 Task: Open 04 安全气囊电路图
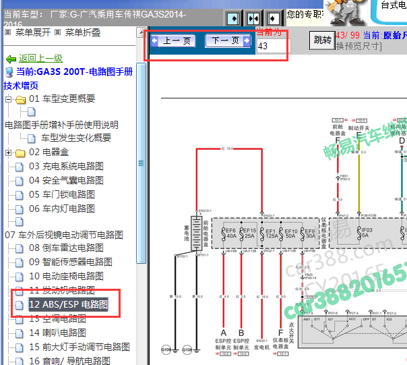click(x=66, y=180)
